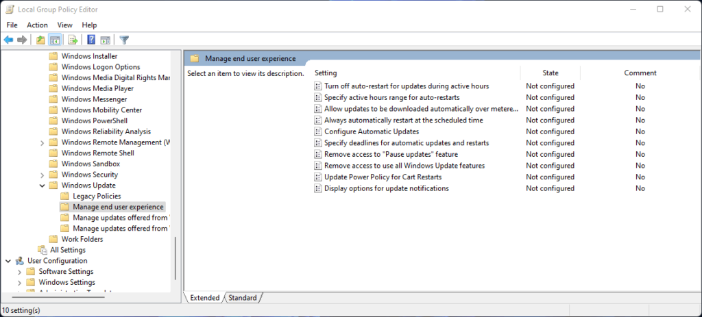
Task: Minimize the Local Group Policy Editor window
Action: point(633,9)
